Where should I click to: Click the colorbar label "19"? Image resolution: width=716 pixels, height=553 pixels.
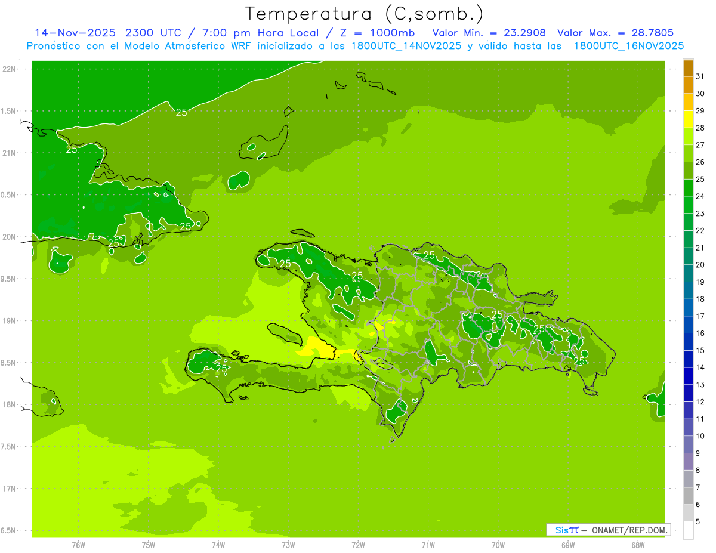coord(700,282)
